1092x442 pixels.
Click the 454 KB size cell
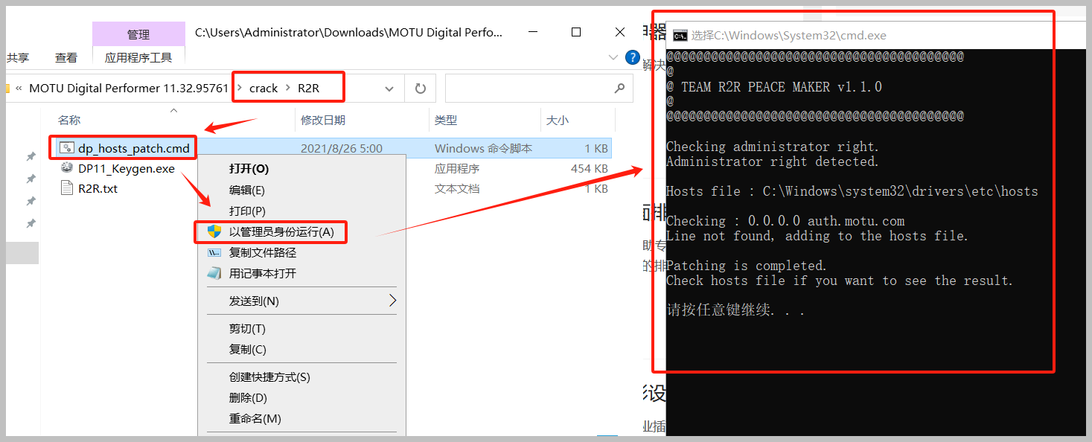(590, 169)
